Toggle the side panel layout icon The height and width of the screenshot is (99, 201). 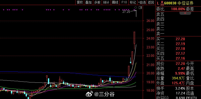(140, 7)
